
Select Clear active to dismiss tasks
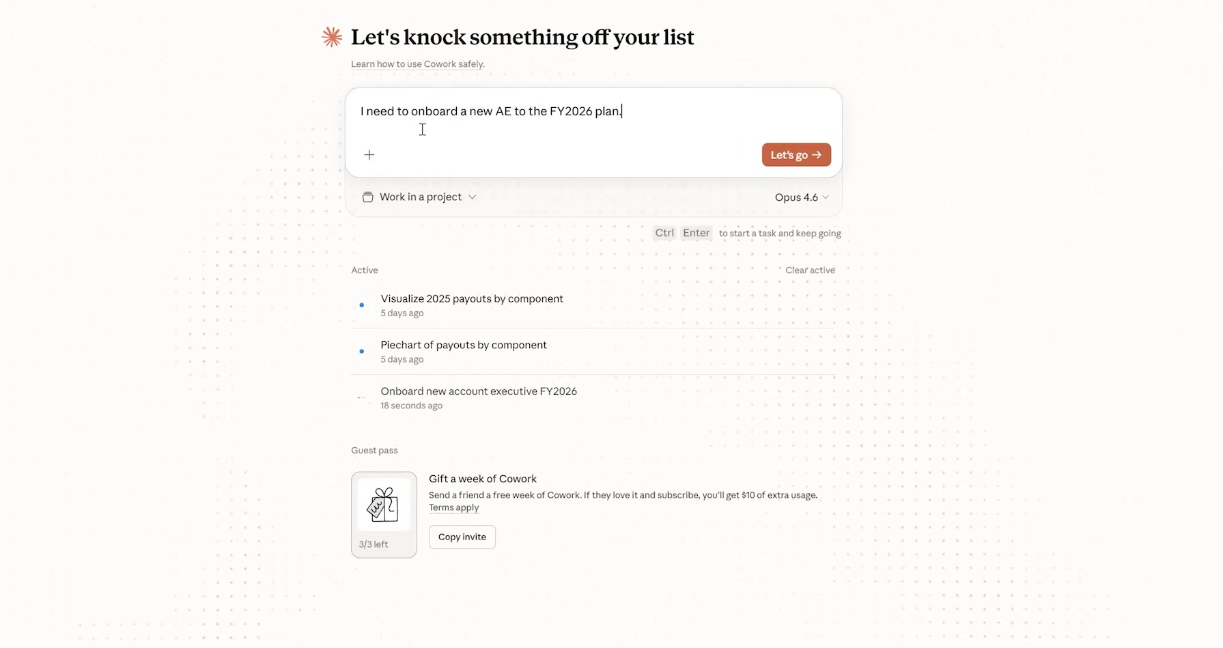click(810, 270)
